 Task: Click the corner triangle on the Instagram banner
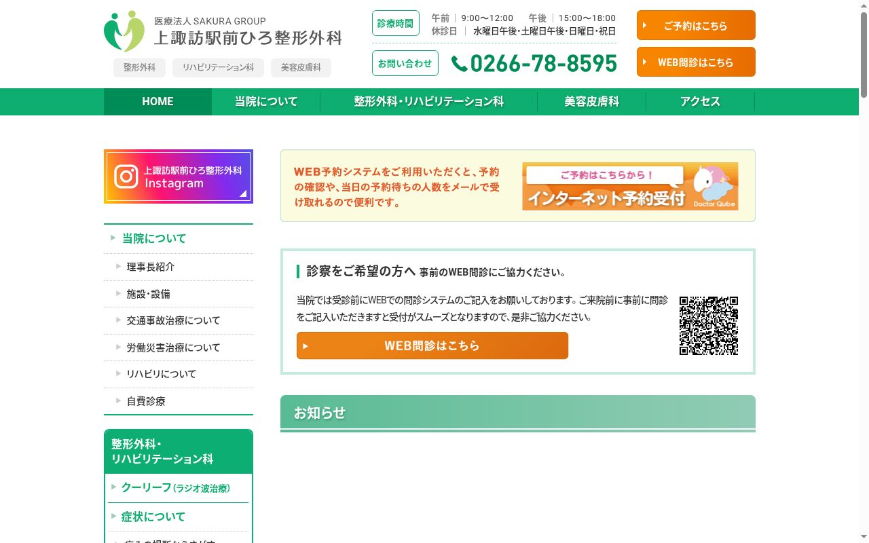[243, 193]
